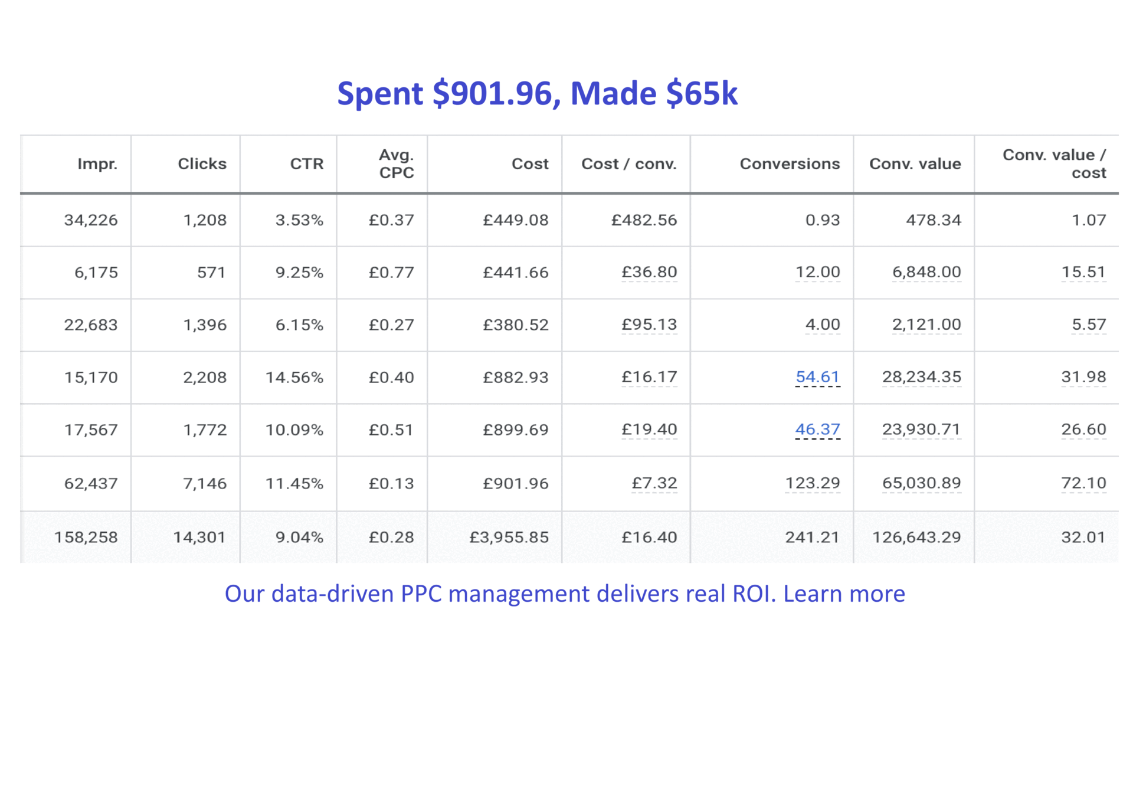The image size is (1133, 793).
Task: Click the Conv. value column header
Action: pyautogui.click(x=915, y=163)
